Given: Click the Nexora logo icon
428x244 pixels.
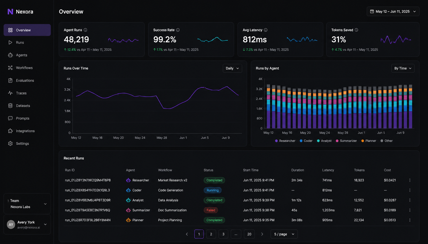Looking at the screenshot, I should coord(10,12).
